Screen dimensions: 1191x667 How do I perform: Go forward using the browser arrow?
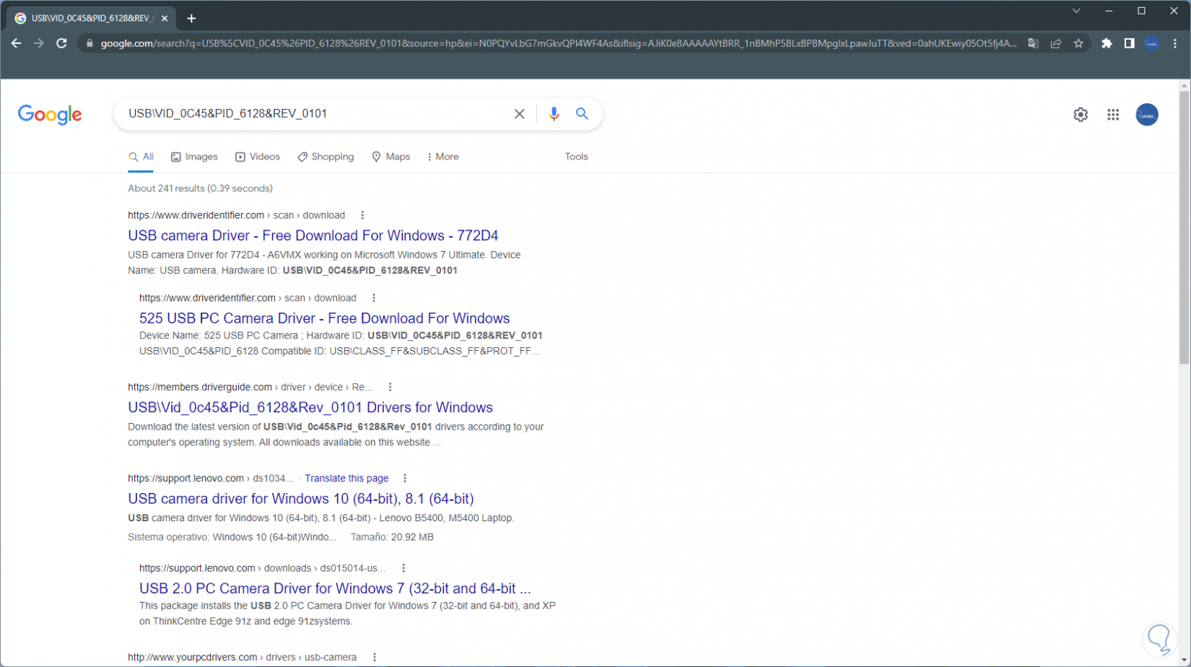39,43
